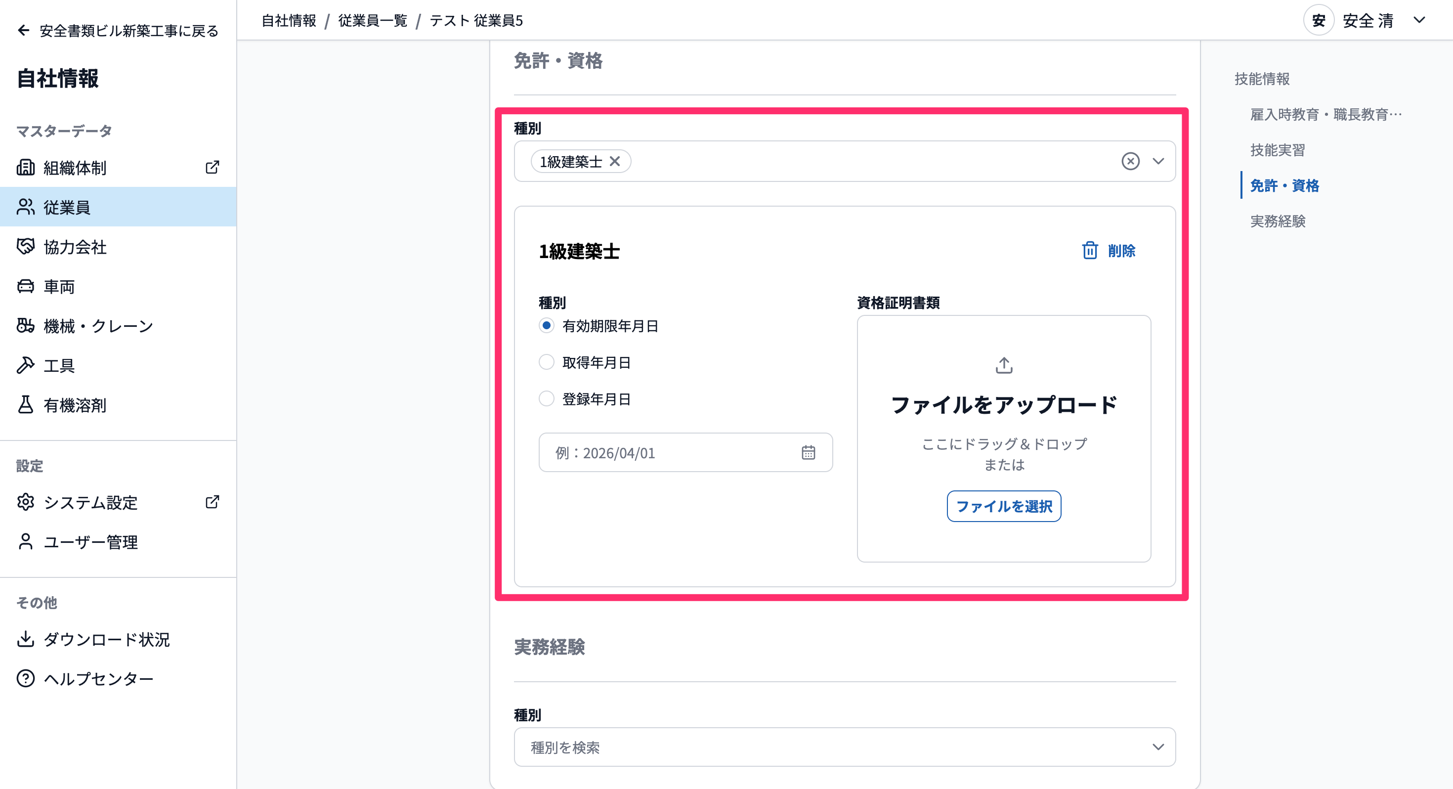Click the external link icon beside 組織体制
Viewport: 1453px width, 789px height.
coord(212,167)
